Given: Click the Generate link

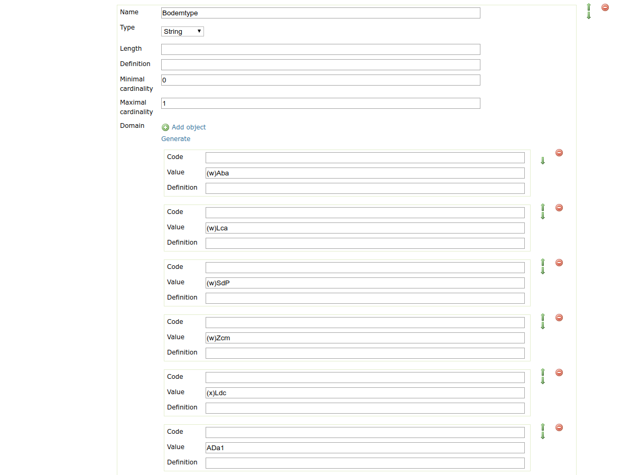Looking at the screenshot, I should tap(175, 139).
